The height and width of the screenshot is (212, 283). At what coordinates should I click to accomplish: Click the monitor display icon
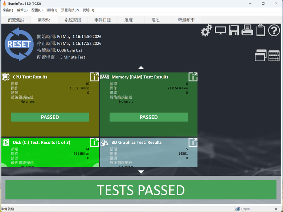pos(220,30)
